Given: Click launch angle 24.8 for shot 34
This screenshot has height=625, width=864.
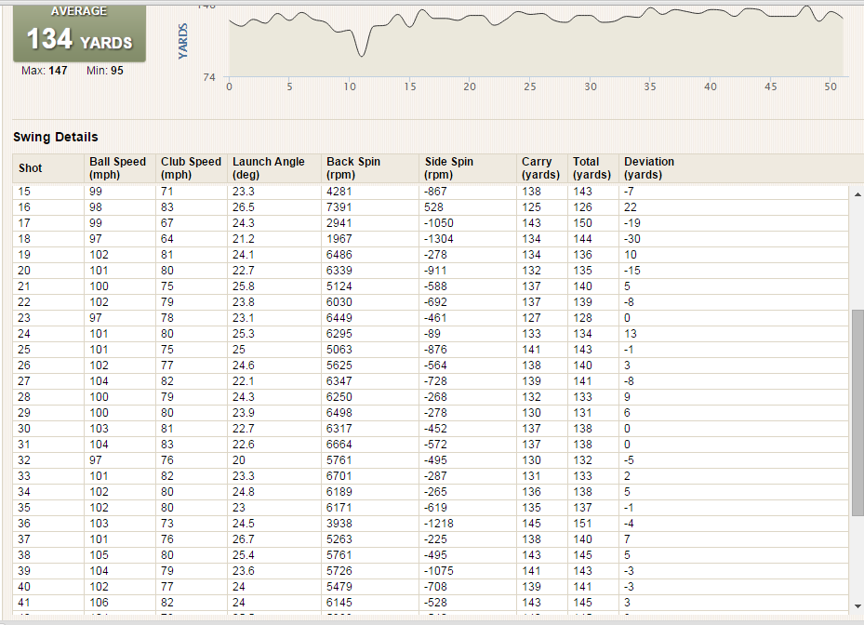Looking at the screenshot, I should 243,492.
